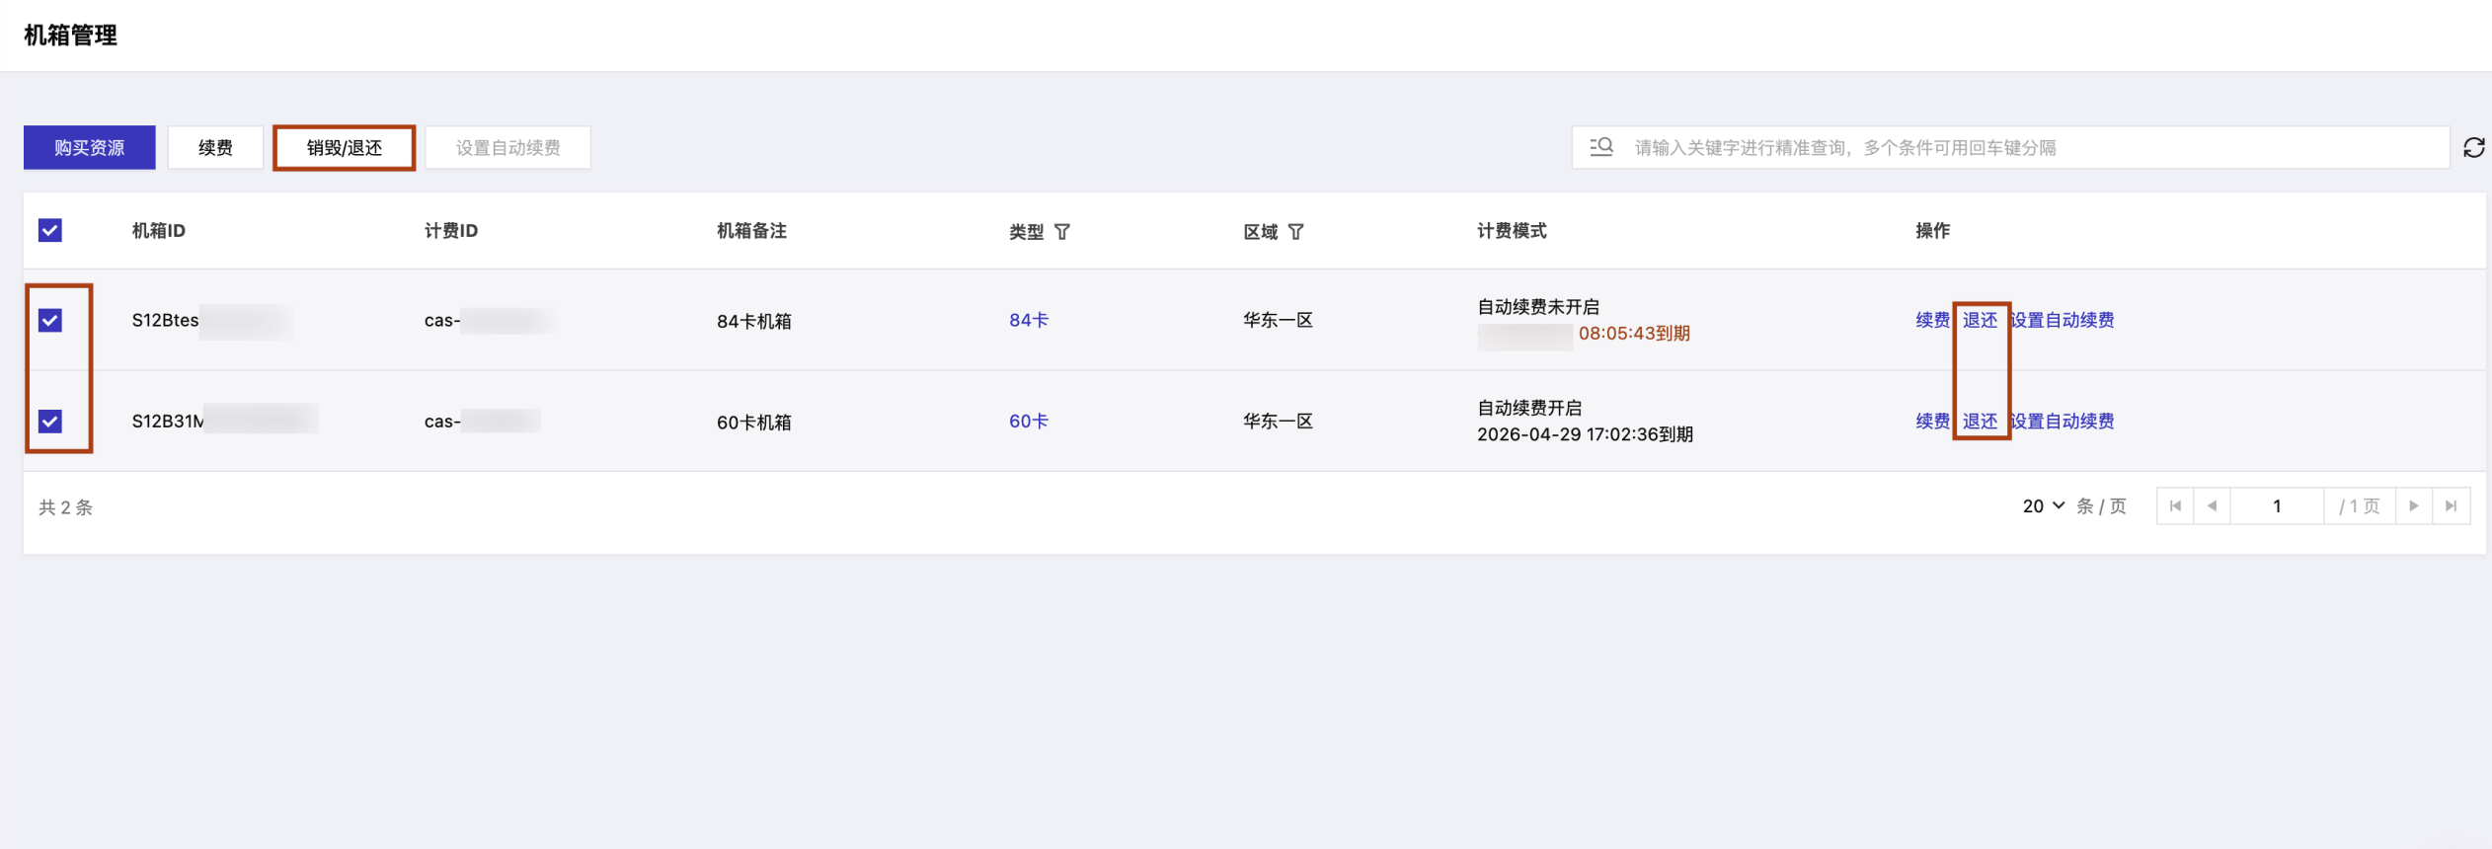Click 设置自动续费 link in 84卡机箱 row
Viewport: 2492px width, 849px height.
[2063, 320]
